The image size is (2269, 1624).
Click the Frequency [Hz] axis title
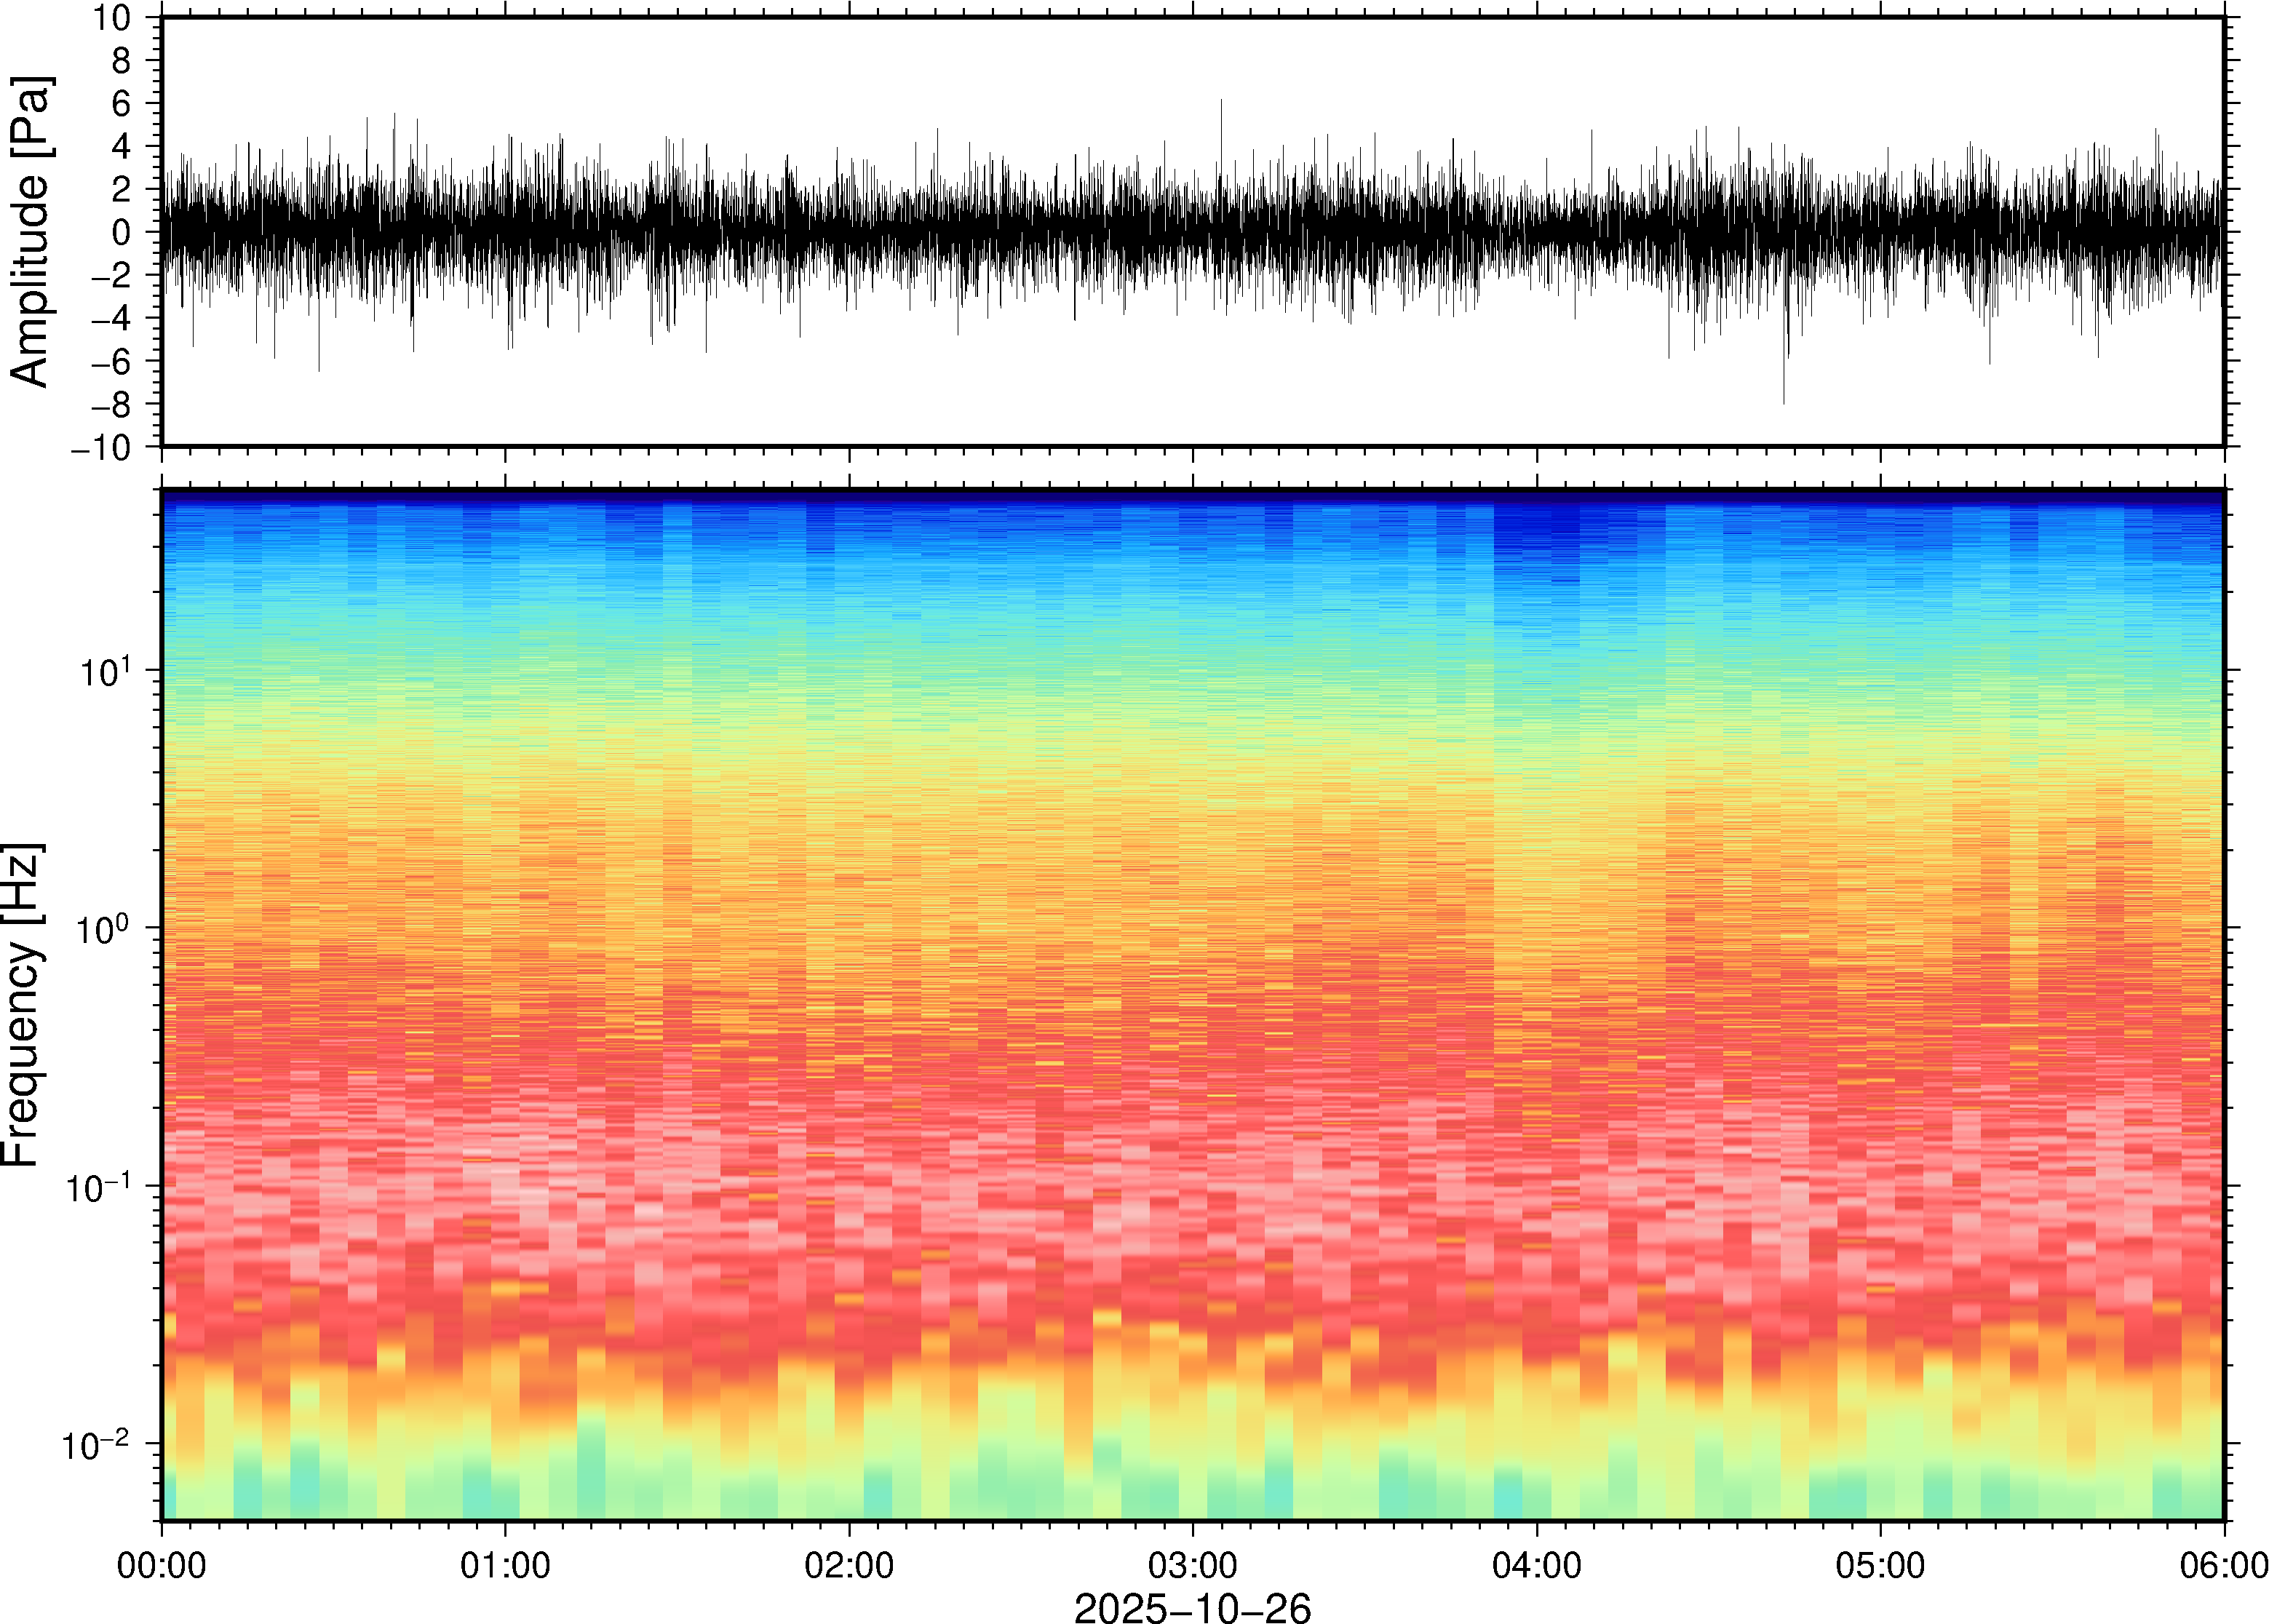click(x=22, y=1004)
